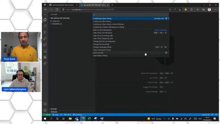Screen dimensions: 220x124
Task: Open the Explorer view in activity bar
Action: tap(45, 20)
